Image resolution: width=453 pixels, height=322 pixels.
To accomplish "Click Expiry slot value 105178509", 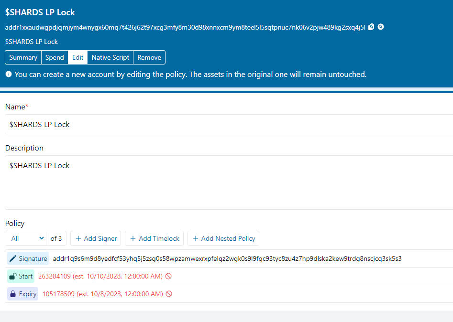I will (x=59, y=294).
